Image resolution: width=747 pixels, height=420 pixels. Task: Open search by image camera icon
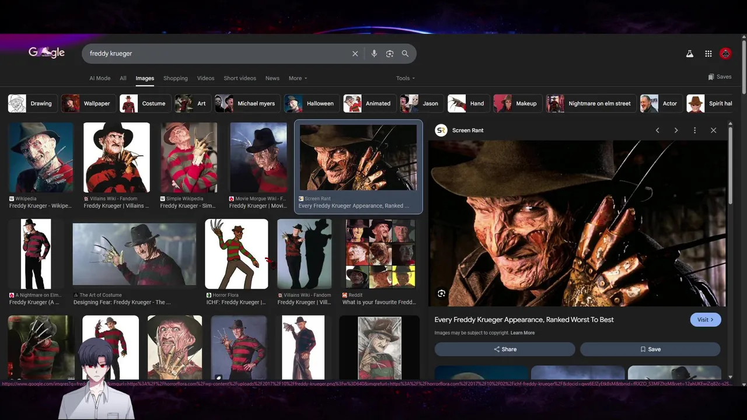point(390,54)
